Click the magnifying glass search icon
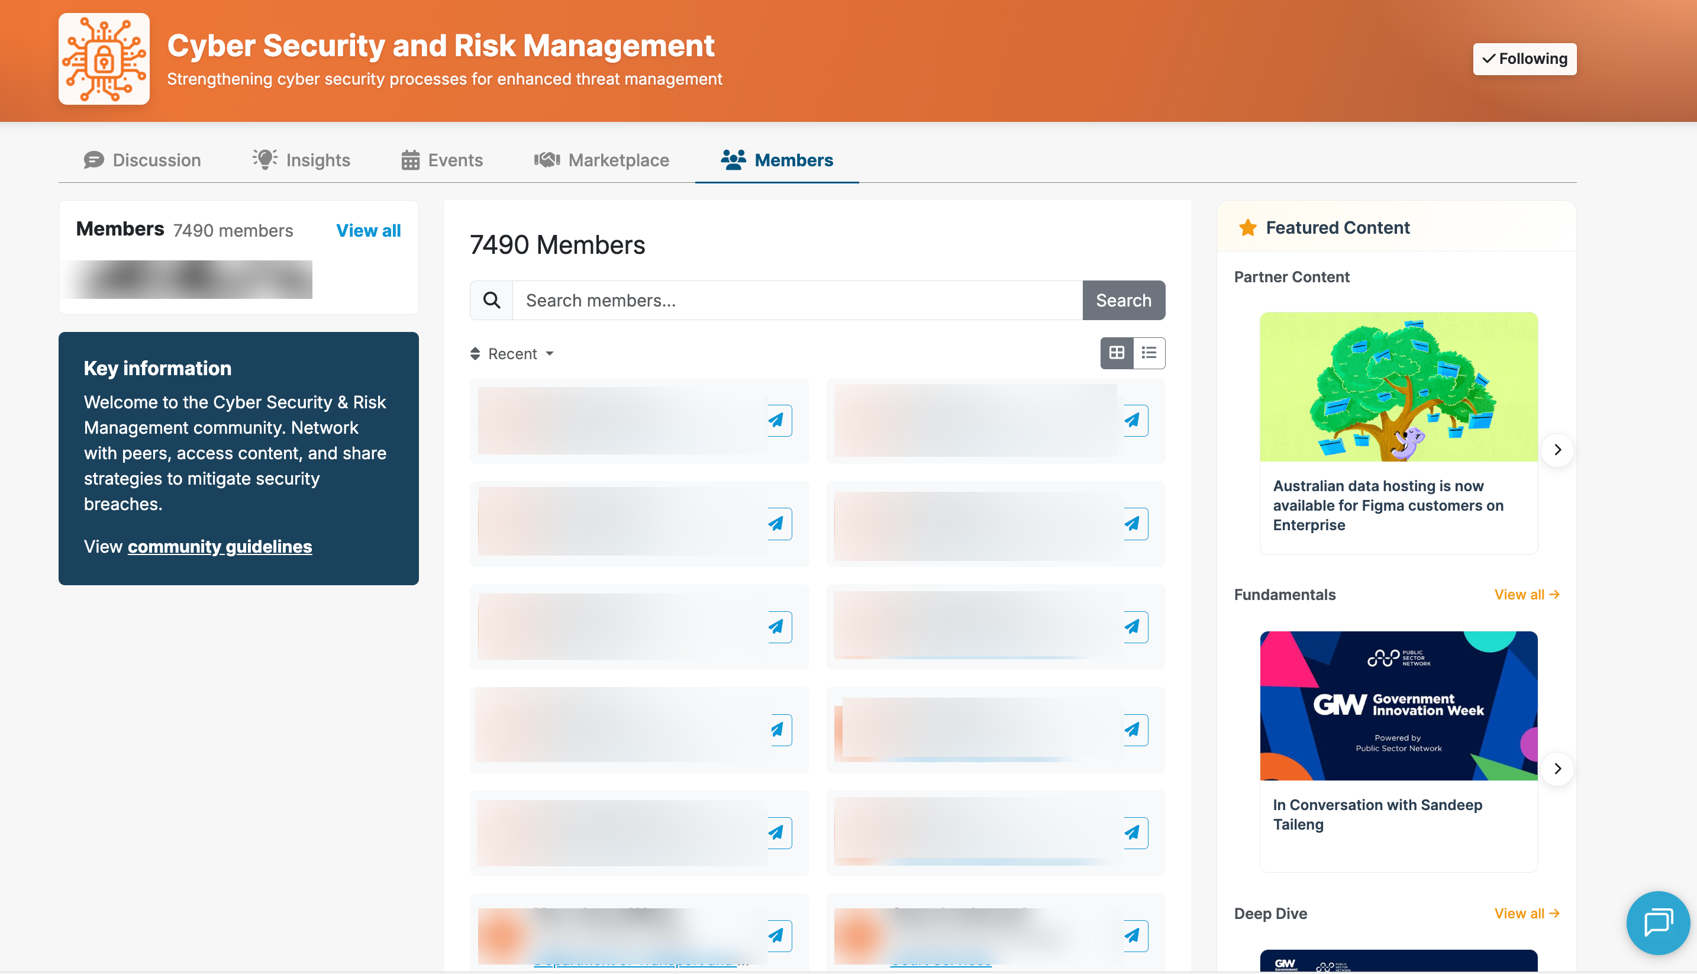The image size is (1697, 974). tap(492, 301)
